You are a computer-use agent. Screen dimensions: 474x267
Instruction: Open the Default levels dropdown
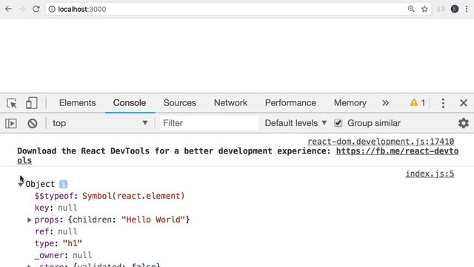pos(296,123)
